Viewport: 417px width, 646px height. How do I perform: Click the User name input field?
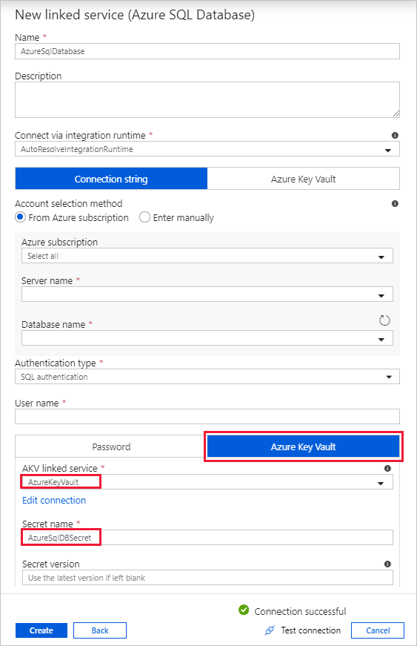[x=207, y=417]
